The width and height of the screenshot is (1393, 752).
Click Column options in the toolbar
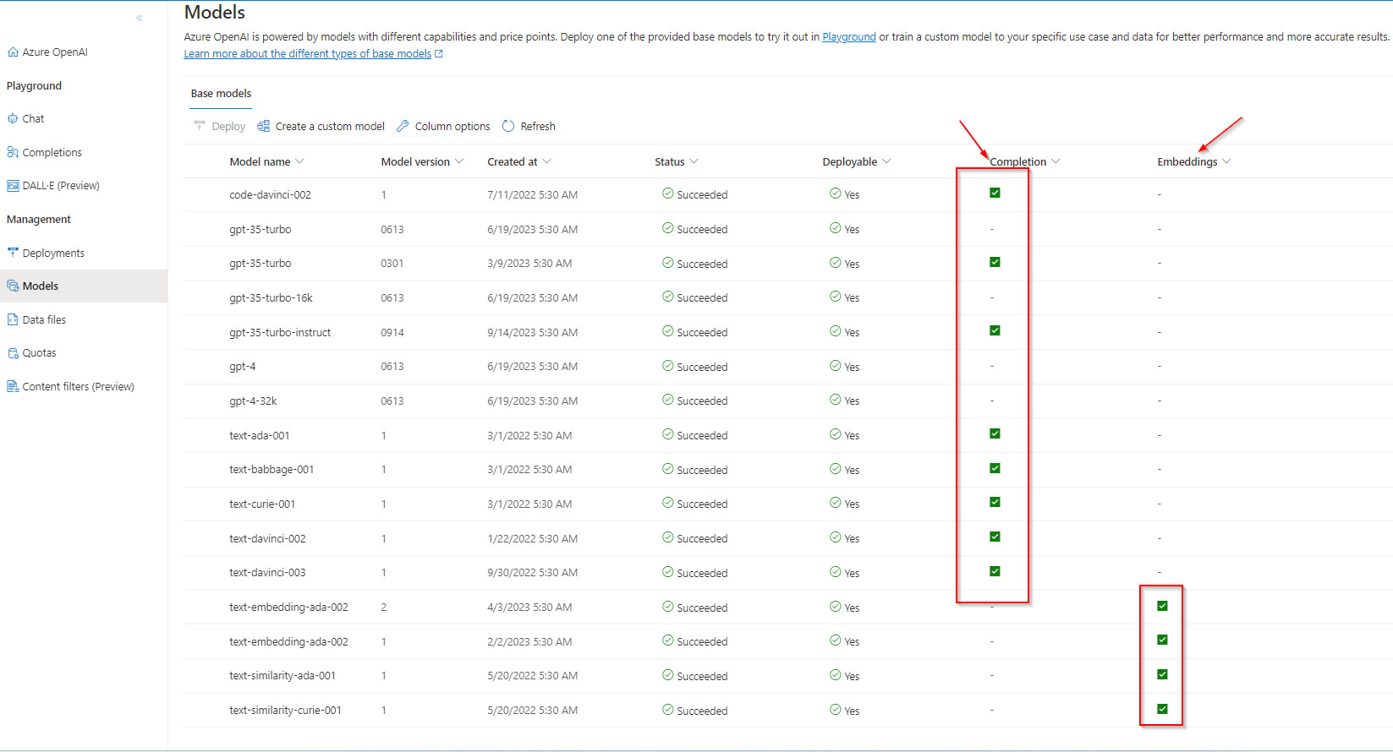[452, 127]
